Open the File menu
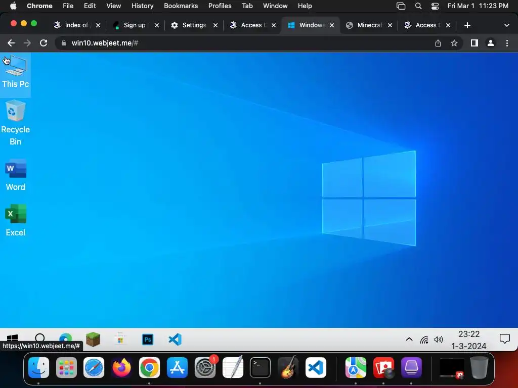Viewport: 518px width, 388px height. click(68, 6)
